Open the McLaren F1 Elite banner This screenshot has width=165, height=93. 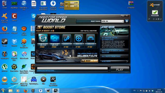tap(67, 56)
